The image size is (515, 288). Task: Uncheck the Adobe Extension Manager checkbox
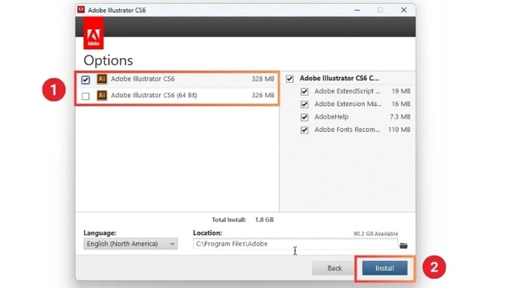coord(304,104)
